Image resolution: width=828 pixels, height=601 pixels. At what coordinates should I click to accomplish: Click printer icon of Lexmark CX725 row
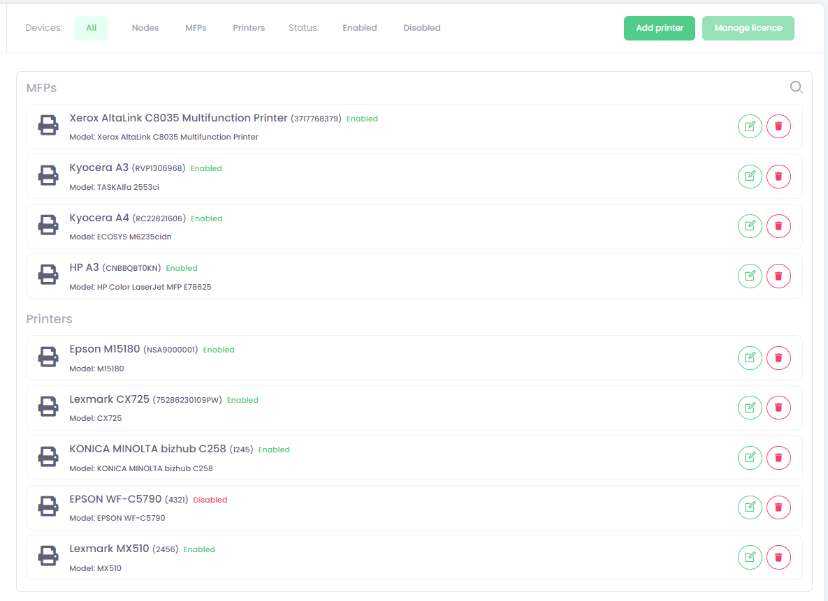48,407
